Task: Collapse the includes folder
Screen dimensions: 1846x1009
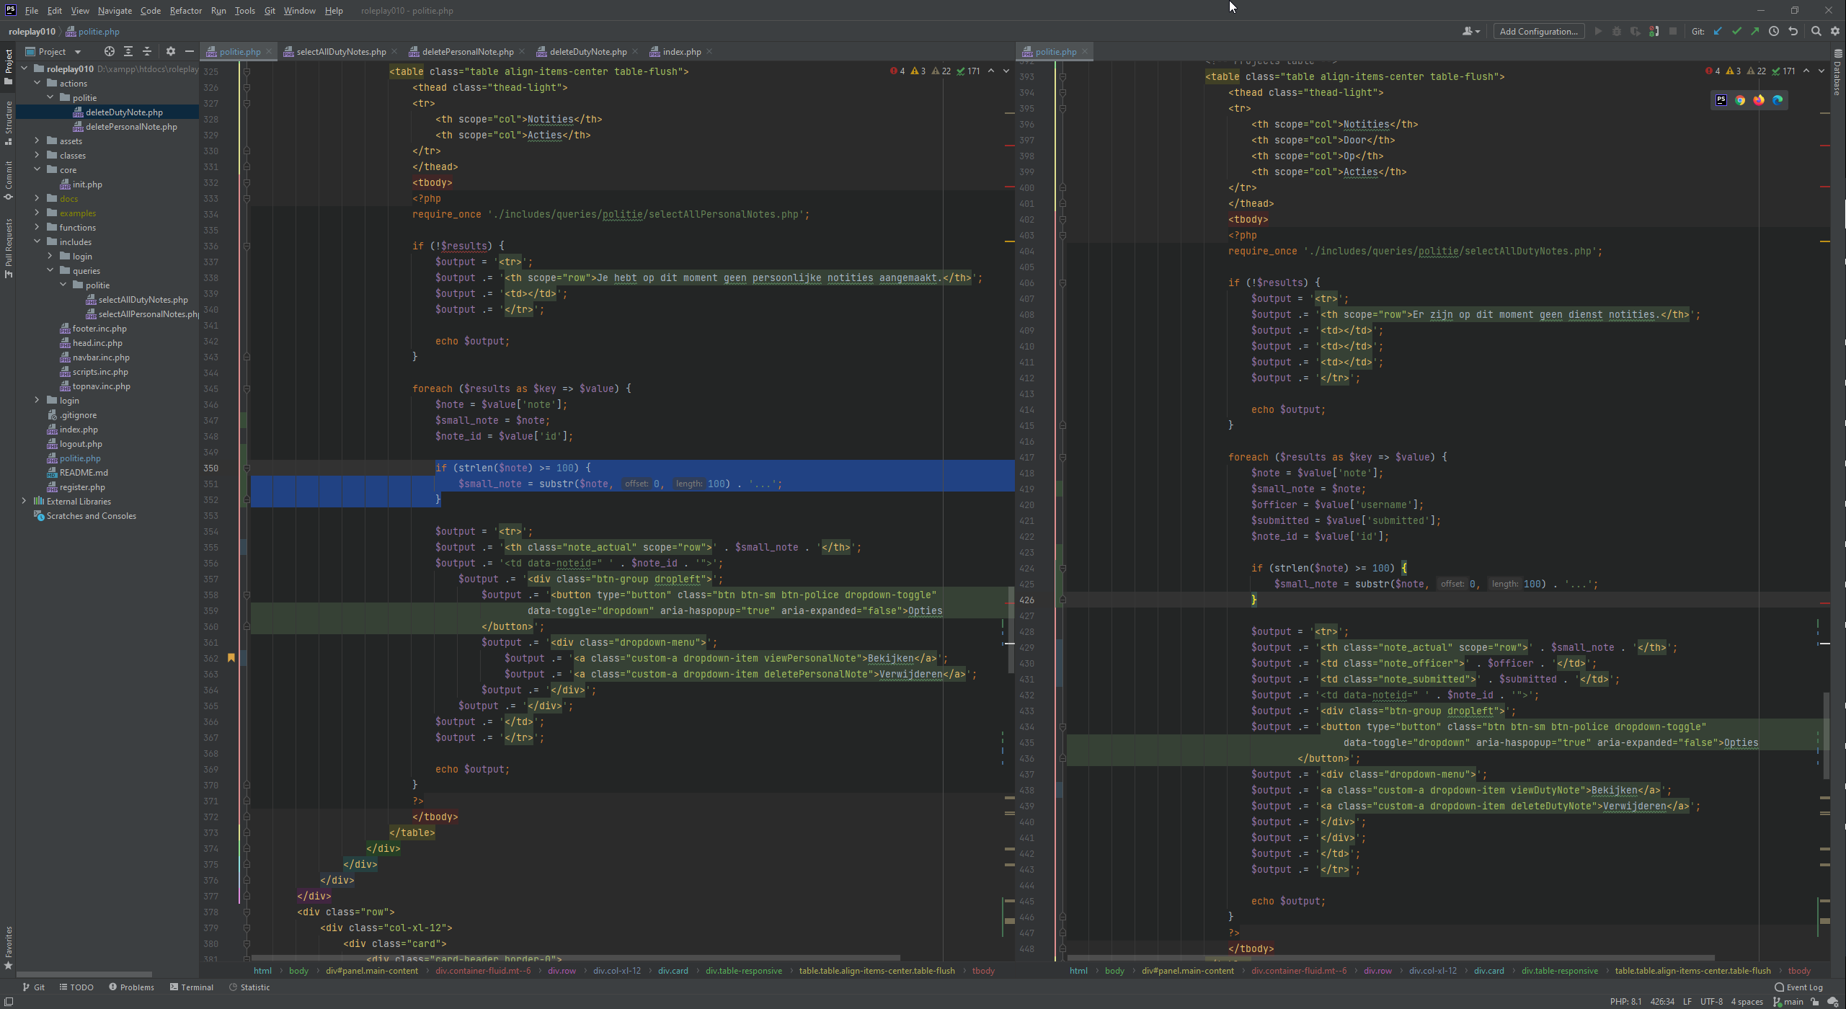Action: pyautogui.click(x=37, y=241)
